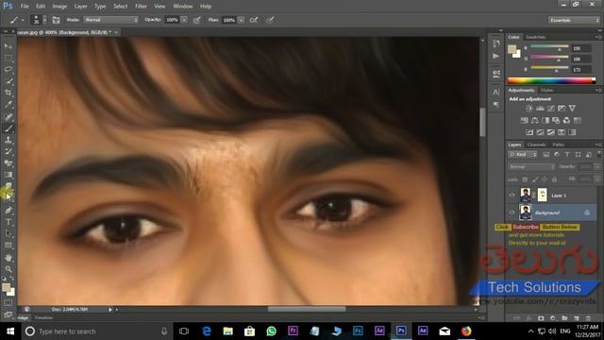Toggle type layer filter in Layers panel

(x=567, y=155)
